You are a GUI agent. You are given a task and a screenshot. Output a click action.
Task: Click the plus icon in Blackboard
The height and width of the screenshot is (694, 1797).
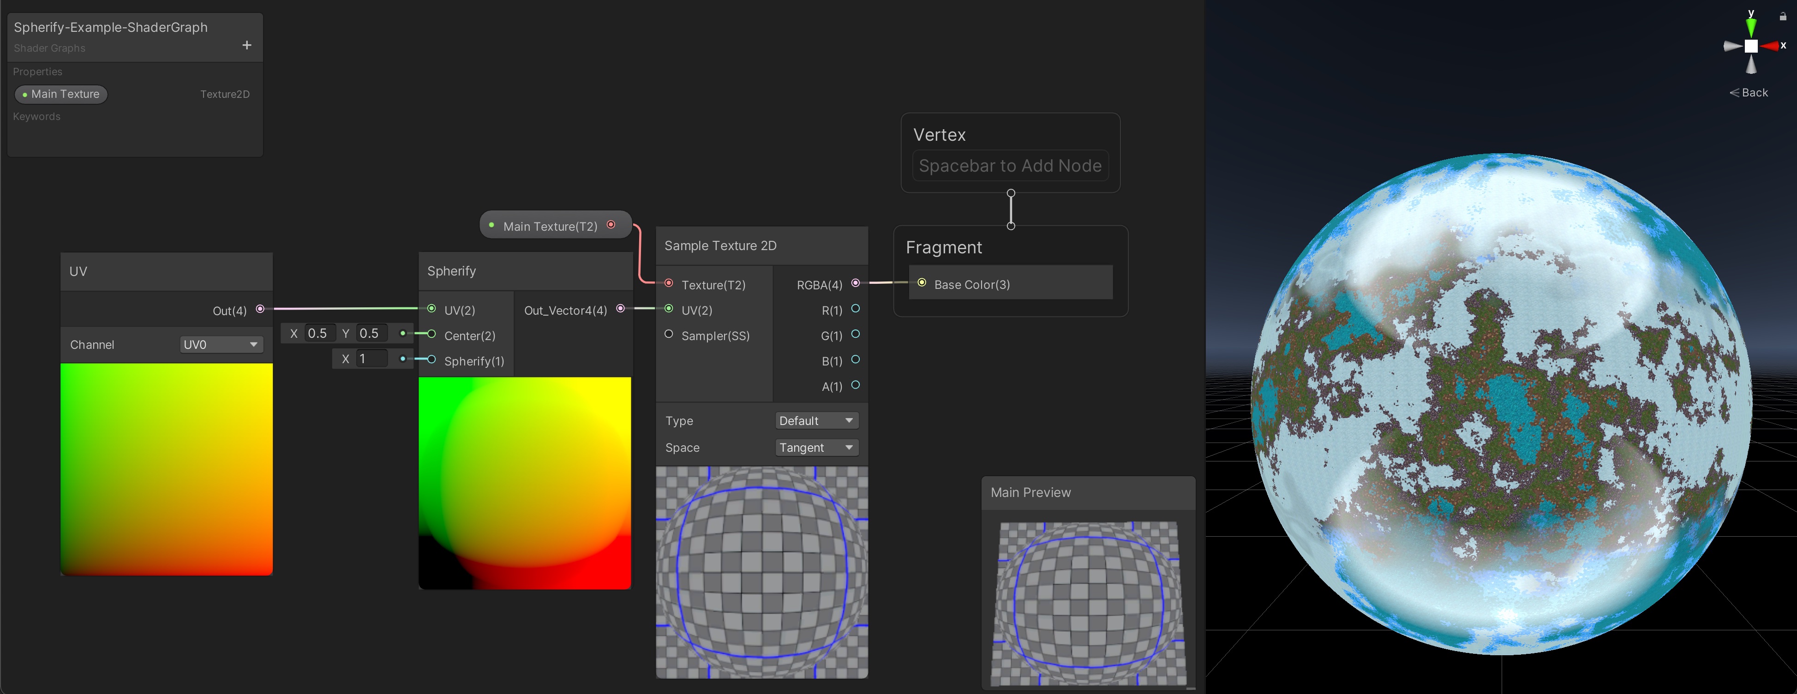[246, 45]
